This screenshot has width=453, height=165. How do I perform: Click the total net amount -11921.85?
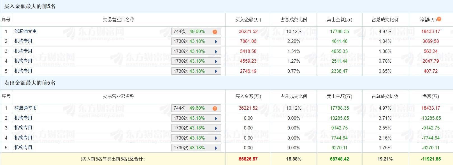431,159
